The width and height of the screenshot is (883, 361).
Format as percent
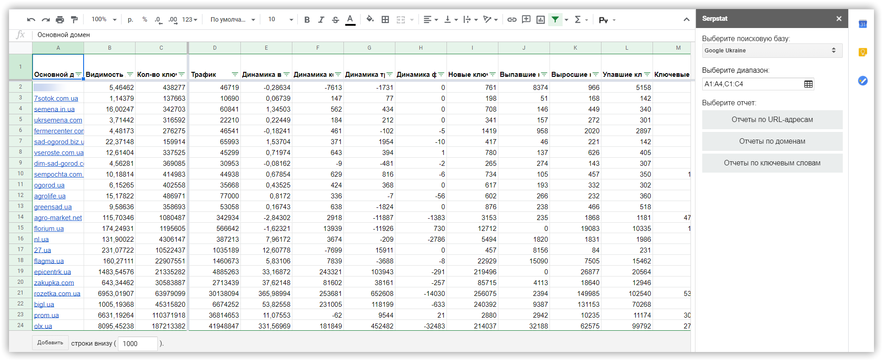coord(145,19)
